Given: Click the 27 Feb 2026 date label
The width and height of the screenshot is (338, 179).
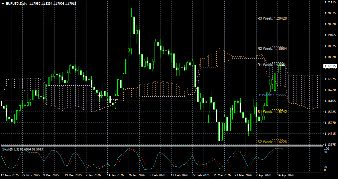Looking at the screenshot, I should pyautogui.click(x=201, y=175).
